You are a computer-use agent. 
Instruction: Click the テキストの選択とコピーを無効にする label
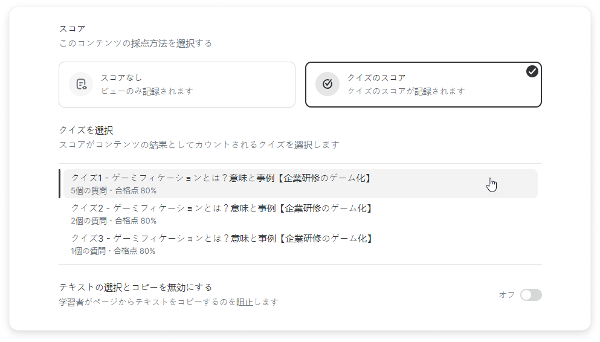135,287
